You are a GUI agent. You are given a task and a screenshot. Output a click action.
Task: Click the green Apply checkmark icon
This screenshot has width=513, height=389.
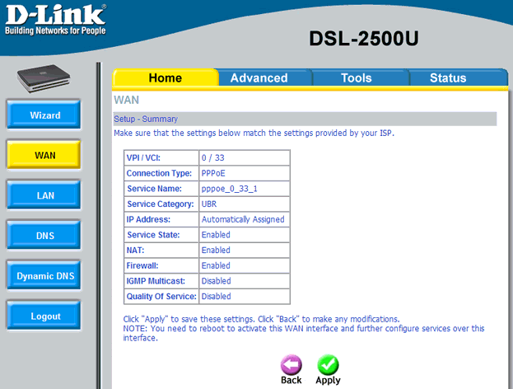[328, 365]
